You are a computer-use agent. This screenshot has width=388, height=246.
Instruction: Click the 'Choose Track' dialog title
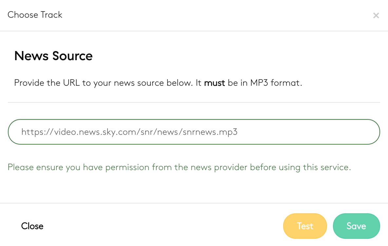coord(35,15)
